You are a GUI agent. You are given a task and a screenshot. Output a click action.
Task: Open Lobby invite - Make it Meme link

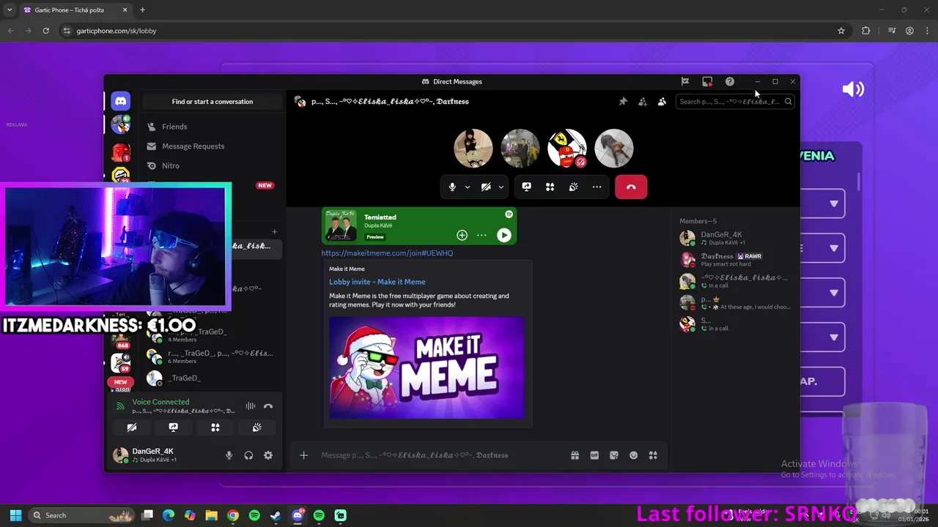(x=377, y=282)
